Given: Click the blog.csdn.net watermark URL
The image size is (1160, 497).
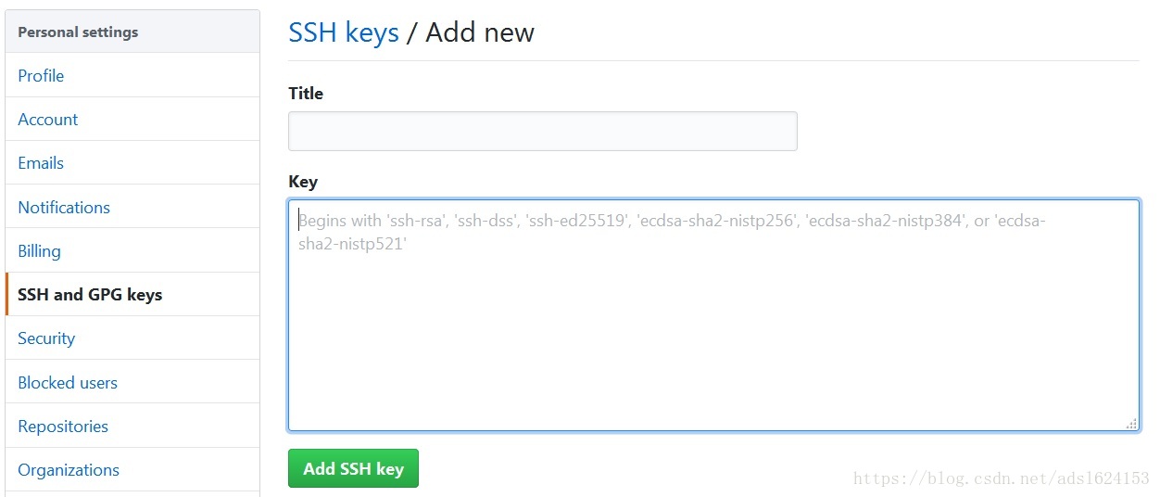Looking at the screenshot, I should click(1001, 478).
